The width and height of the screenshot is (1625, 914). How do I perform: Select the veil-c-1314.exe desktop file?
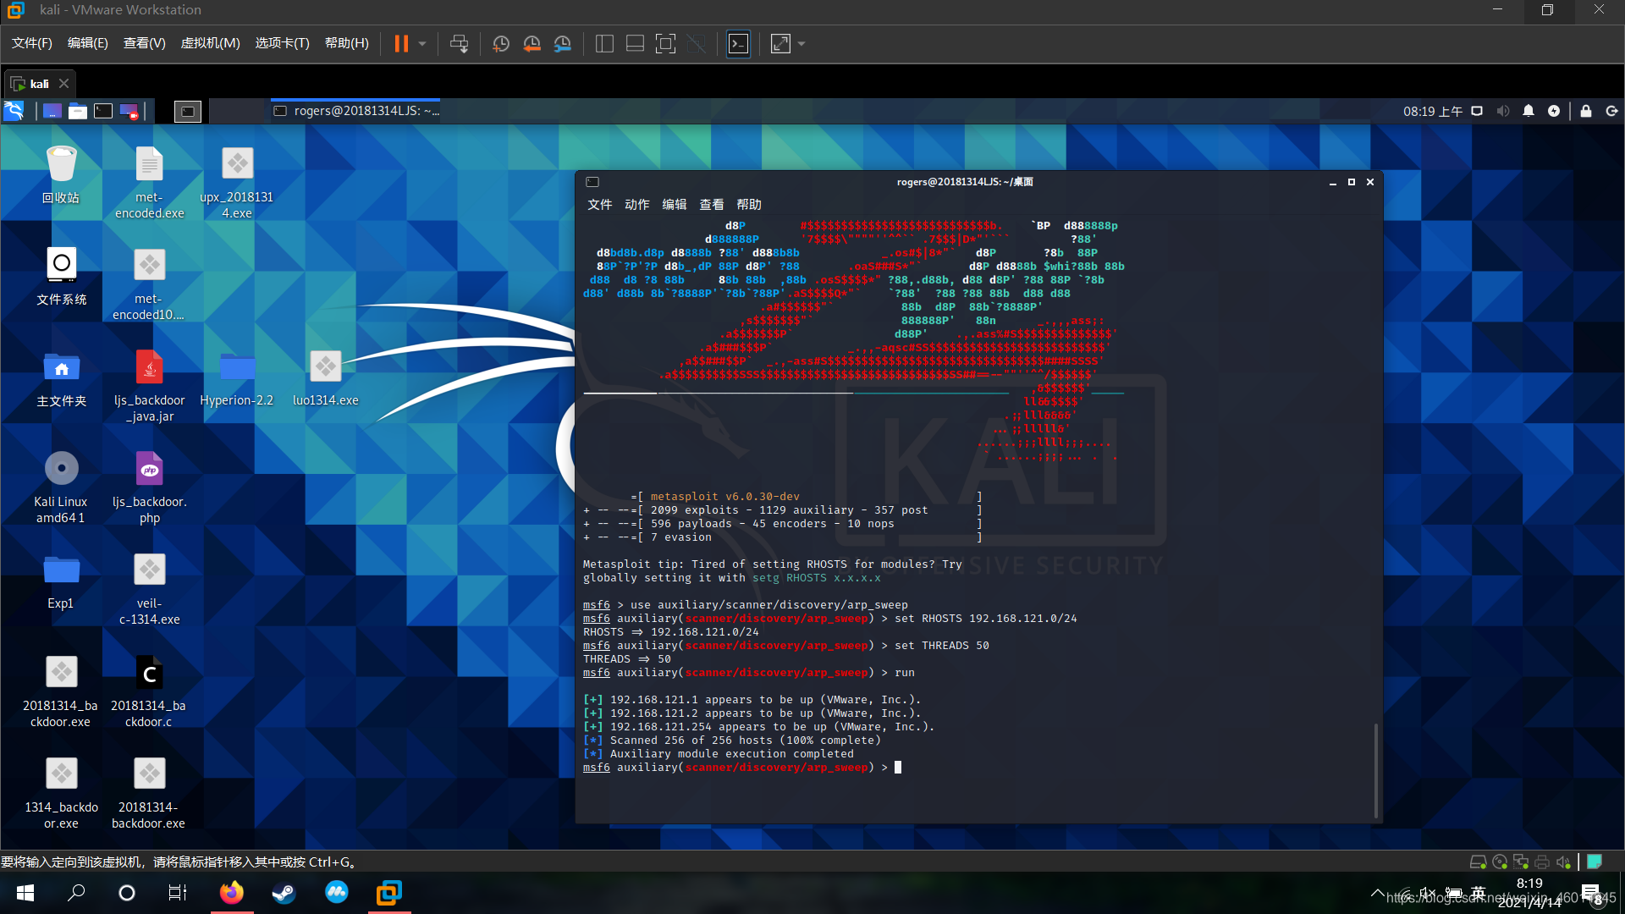(149, 588)
